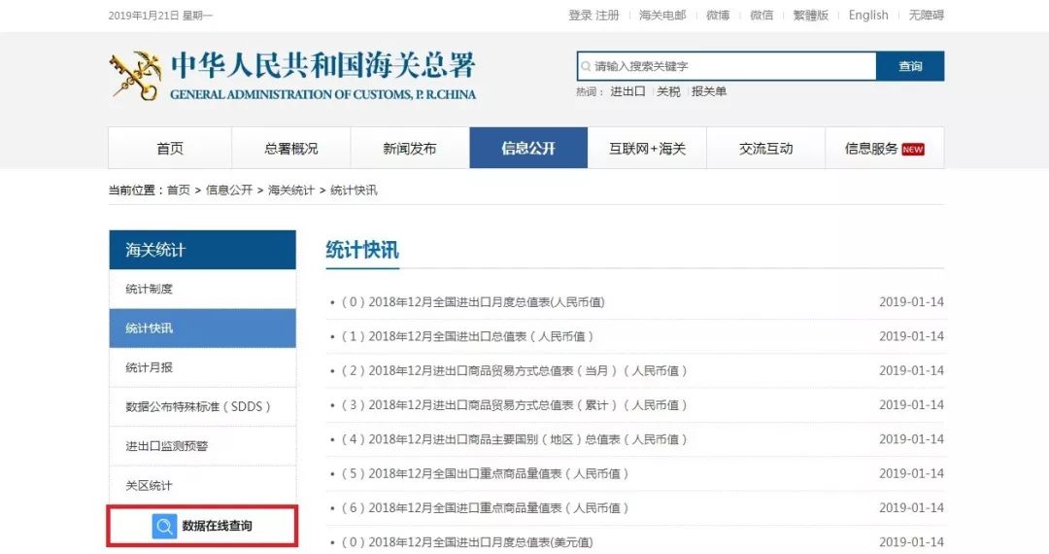Open (5) 全国出口重点商品量值表
Viewport: 1049px width, 554px height.
(x=485, y=473)
